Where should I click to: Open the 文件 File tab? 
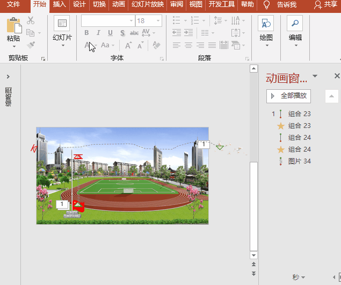(x=13, y=4)
